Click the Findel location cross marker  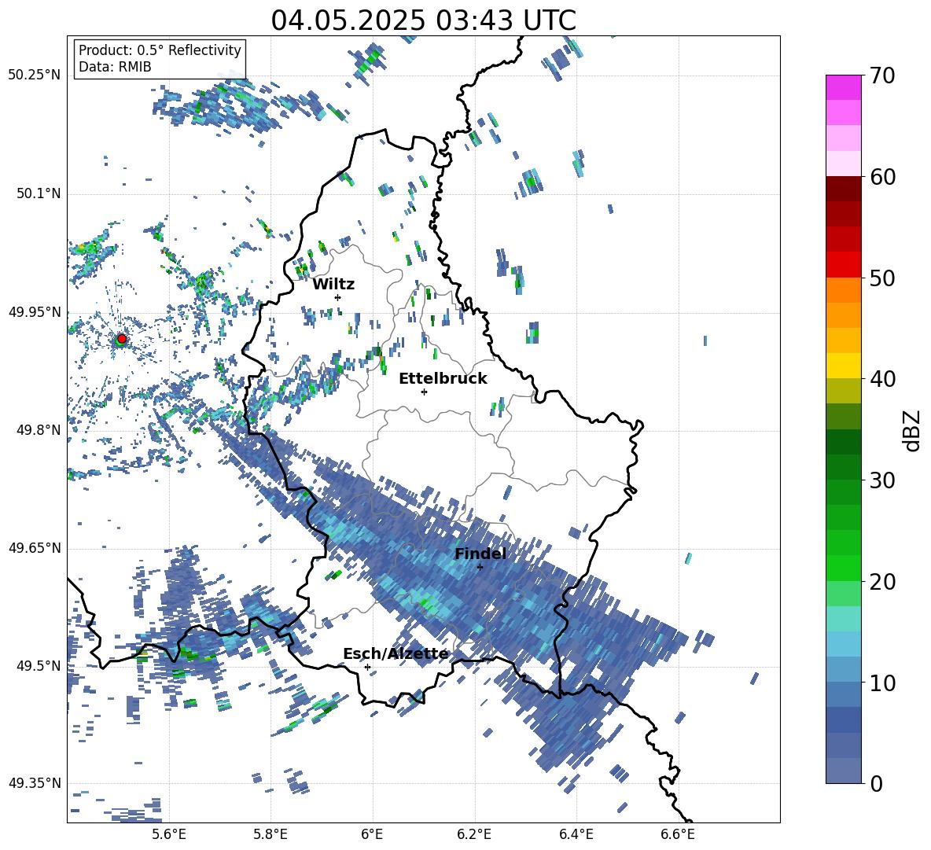[480, 567]
